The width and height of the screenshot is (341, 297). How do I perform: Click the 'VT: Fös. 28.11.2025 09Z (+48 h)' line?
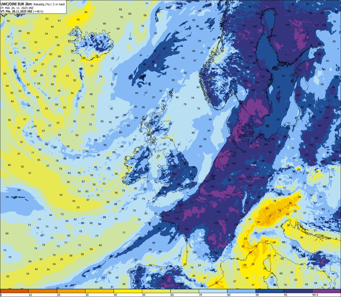(22, 11)
